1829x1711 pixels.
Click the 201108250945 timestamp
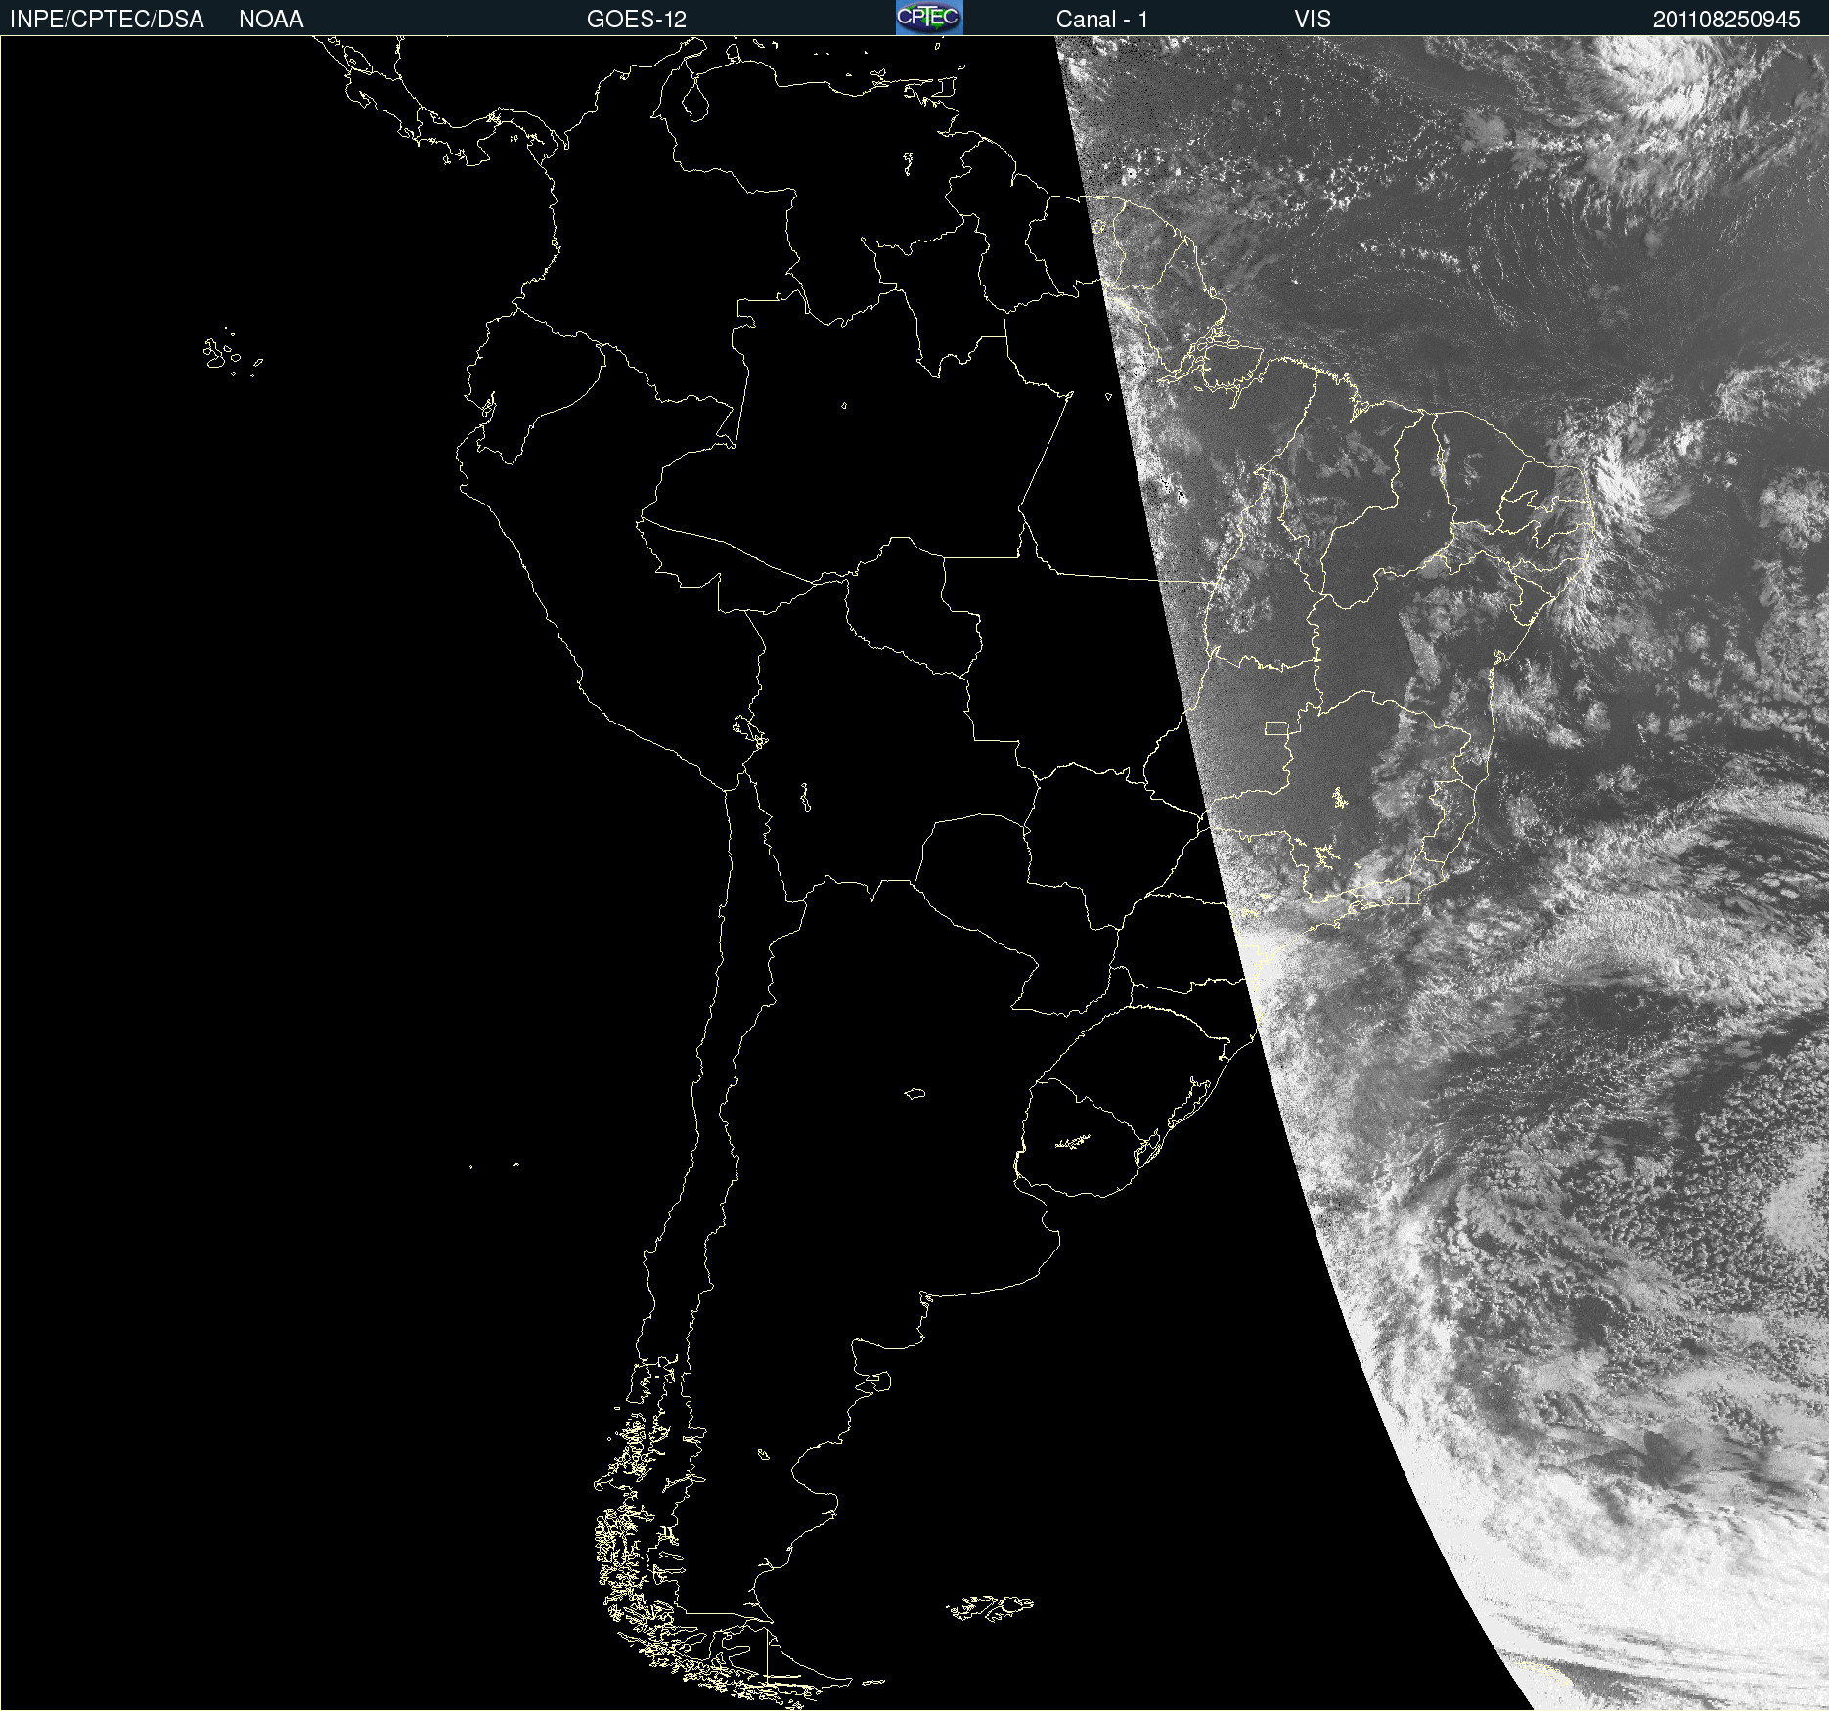pyautogui.click(x=1726, y=20)
